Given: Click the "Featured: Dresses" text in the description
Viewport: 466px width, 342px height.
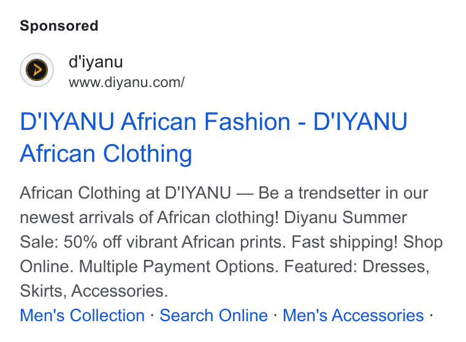Looking at the screenshot, I should pyautogui.click(x=357, y=266).
